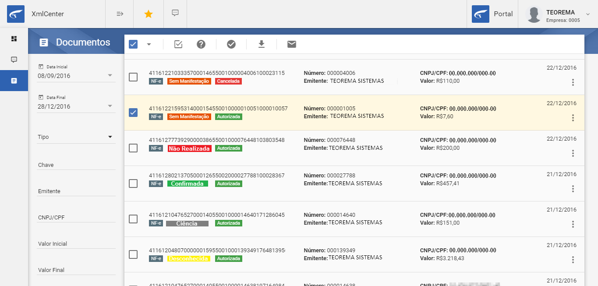
Task: Open the dashboard icon in the sidebar
Action: [x=14, y=39]
